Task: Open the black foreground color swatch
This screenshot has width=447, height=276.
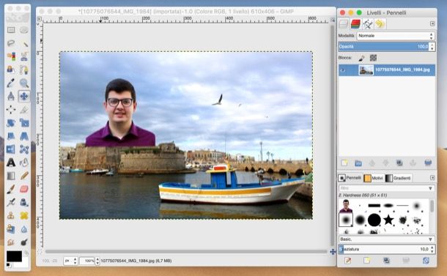Action: (14, 256)
